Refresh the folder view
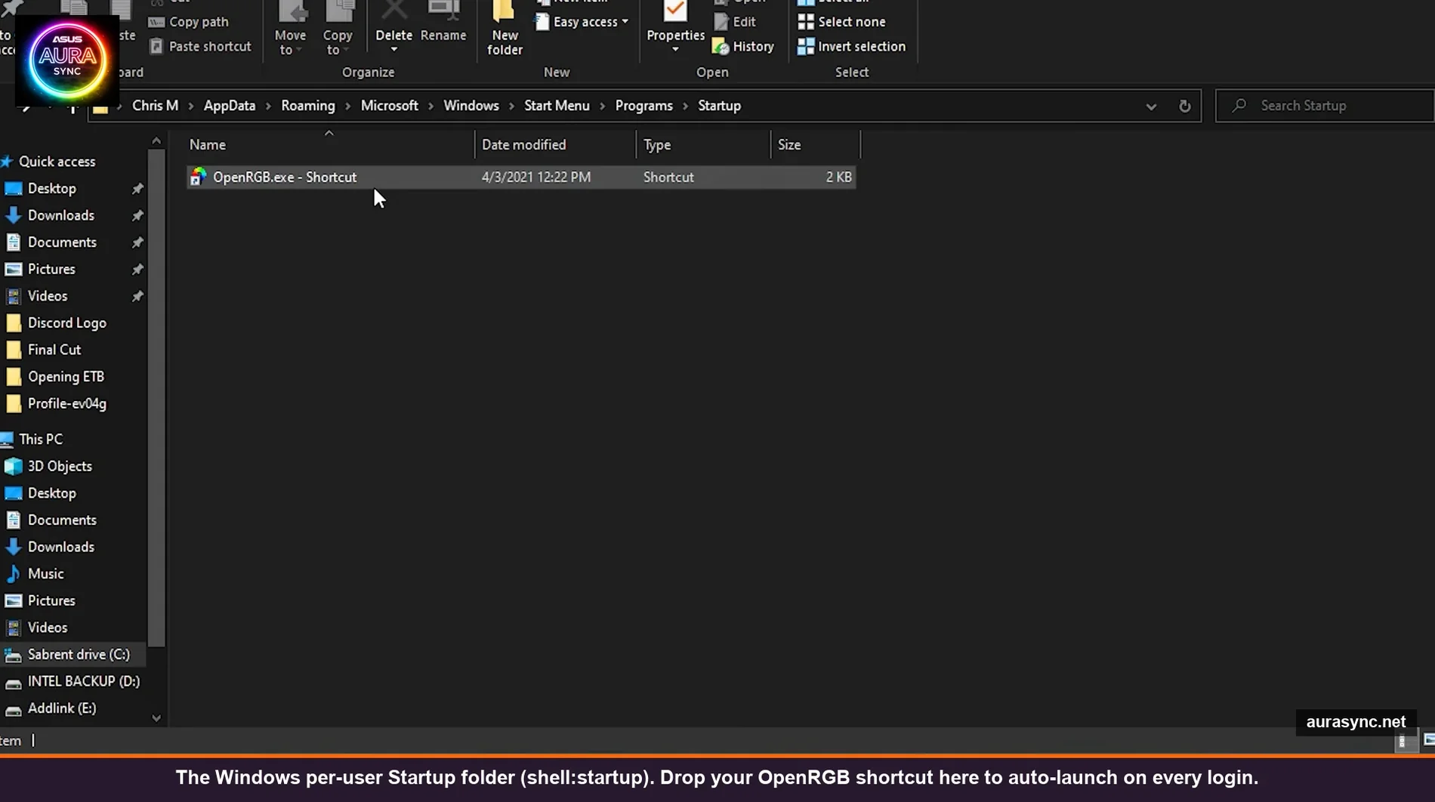 click(x=1184, y=106)
